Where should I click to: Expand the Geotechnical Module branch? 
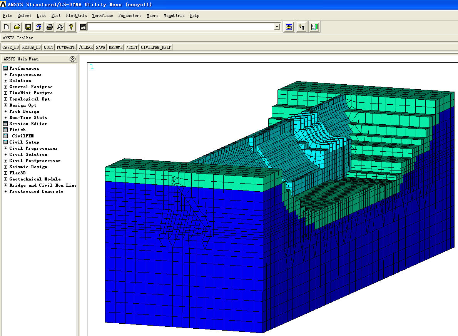(x=5, y=179)
